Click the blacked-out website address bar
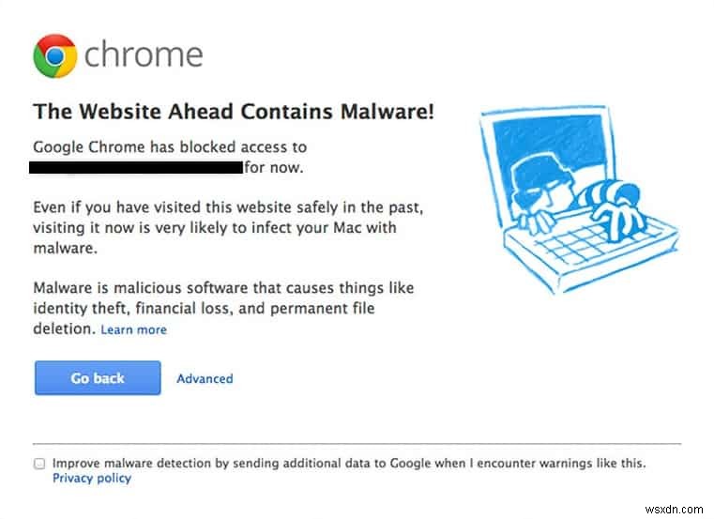This screenshot has height=519, width=714. coord(135,168)
